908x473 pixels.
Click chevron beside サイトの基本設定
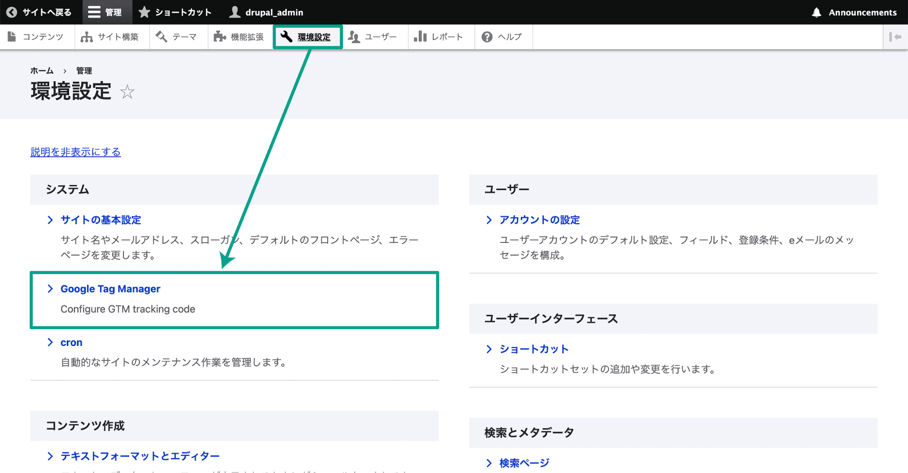coord(50,220)
